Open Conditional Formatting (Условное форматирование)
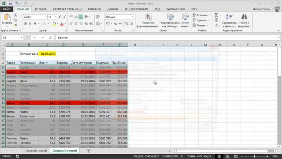This screenshot has width=282, height=159. 148,21
